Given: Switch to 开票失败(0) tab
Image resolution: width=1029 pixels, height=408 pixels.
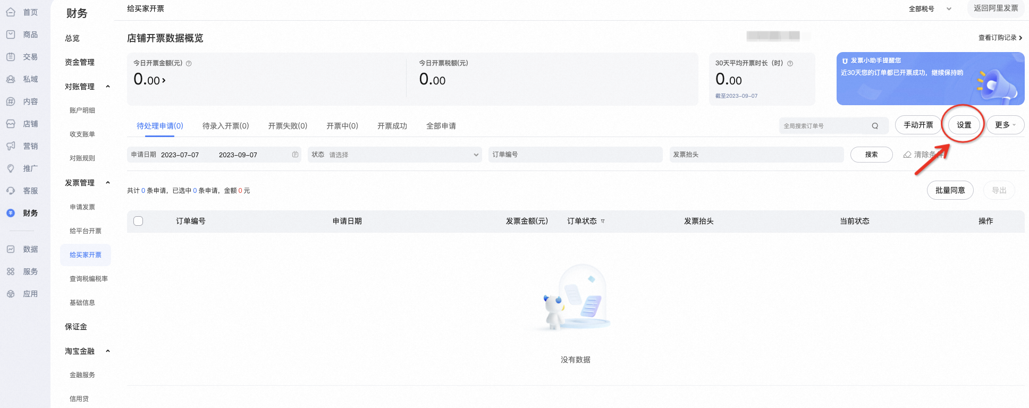Looking at the screenshot, I should point(288,126).
